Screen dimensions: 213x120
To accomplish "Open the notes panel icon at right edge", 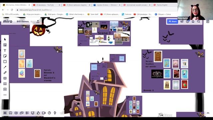I will (208, 21).
